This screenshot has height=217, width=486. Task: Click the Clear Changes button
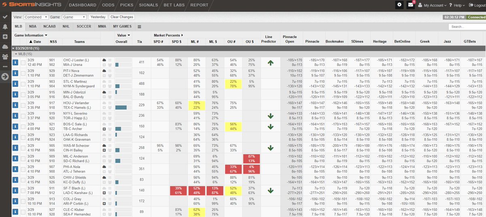click(x=122, y=17)
